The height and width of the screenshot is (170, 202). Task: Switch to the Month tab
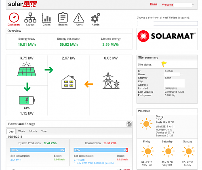[33, 132]
